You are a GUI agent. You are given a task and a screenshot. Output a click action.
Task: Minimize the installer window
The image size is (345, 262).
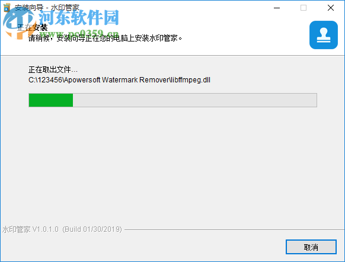pos(277,8)
